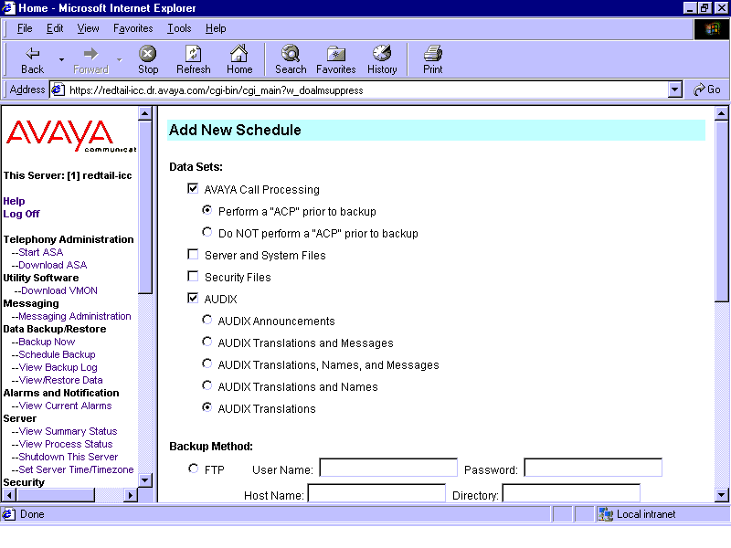Open the Start ASA link
Viewport: 731px width, 548px height.
coord(40,252)
